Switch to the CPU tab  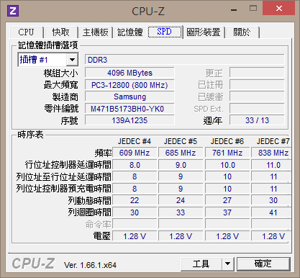click(26, 32)
